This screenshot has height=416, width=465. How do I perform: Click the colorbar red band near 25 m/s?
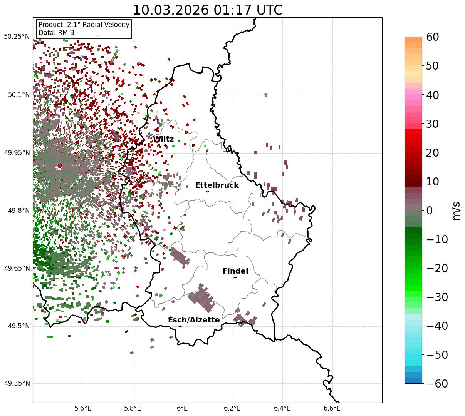413,138
